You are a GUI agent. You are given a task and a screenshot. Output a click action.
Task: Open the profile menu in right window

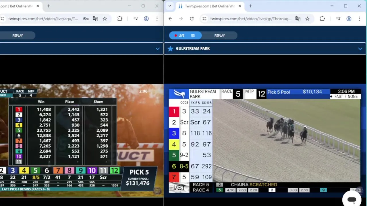coord(349,19)
